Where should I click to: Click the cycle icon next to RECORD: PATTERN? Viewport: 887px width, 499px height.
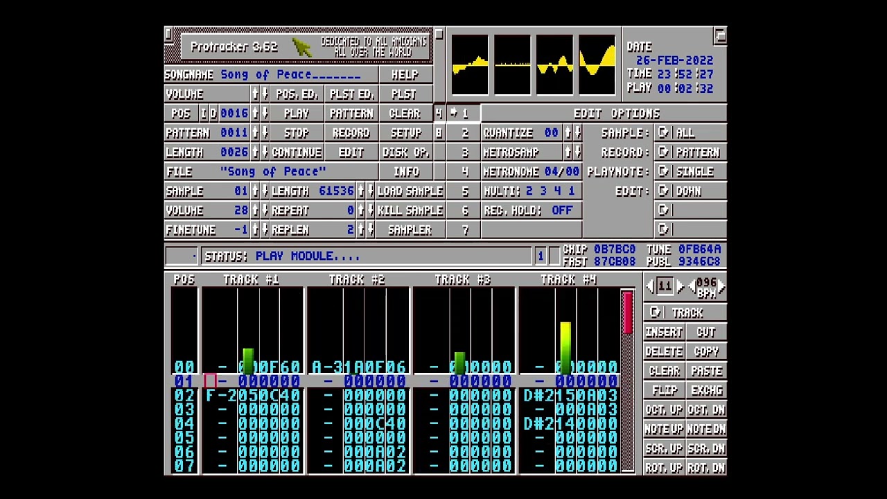[664, 152]
